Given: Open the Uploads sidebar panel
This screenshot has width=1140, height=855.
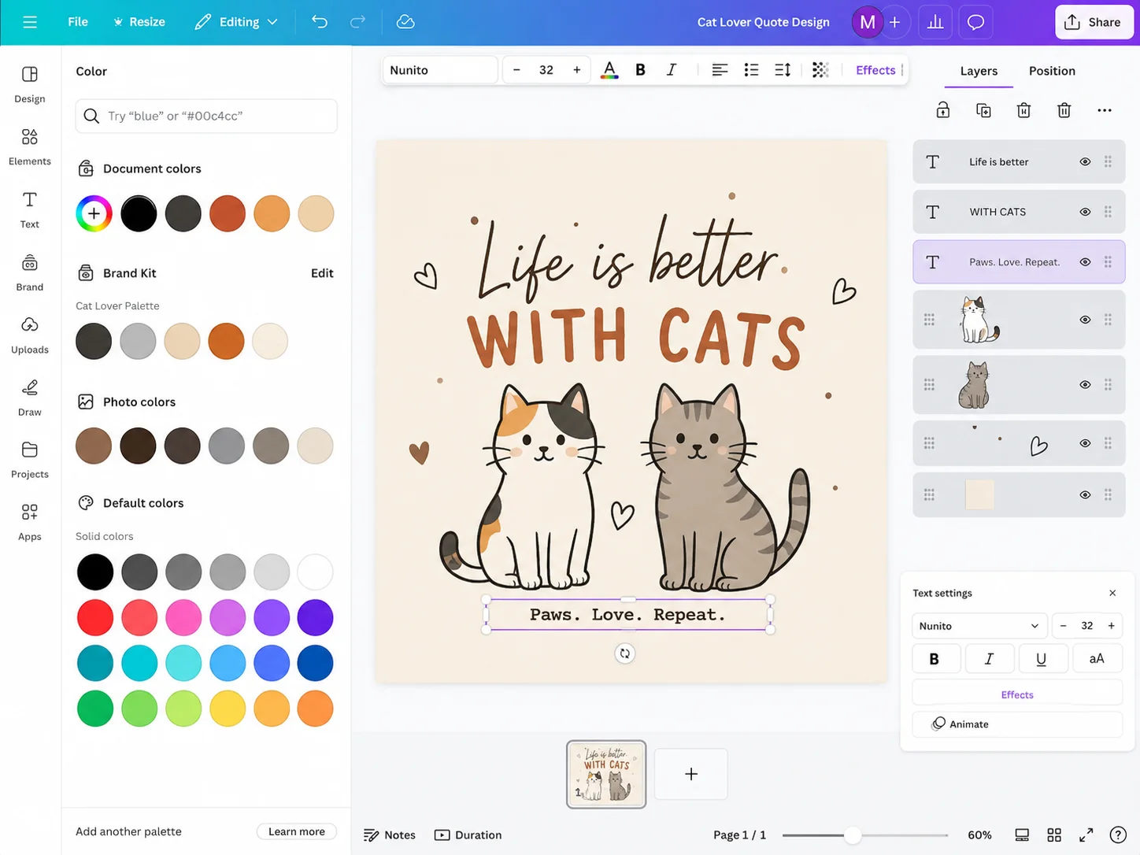Looking at the screenshot, I should click(x=30, y=335).
